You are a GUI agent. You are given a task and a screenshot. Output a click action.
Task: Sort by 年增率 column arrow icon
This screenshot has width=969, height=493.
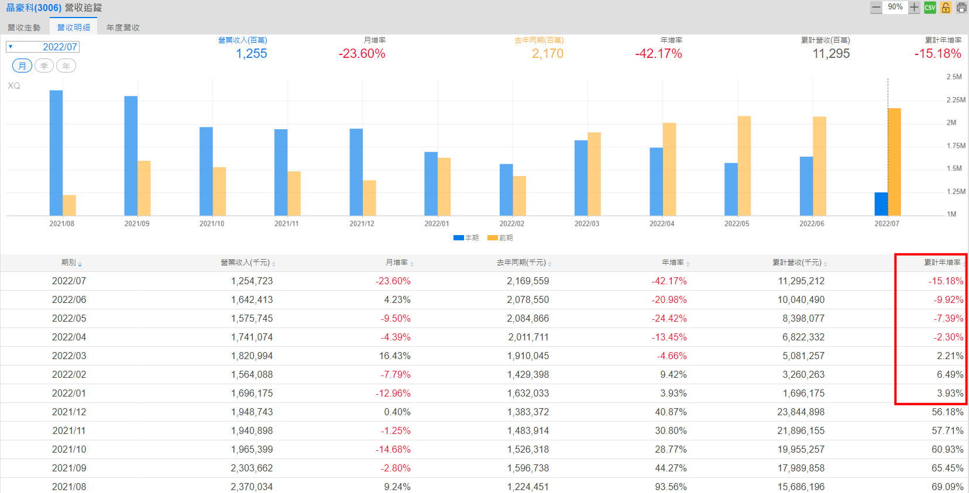688,264
